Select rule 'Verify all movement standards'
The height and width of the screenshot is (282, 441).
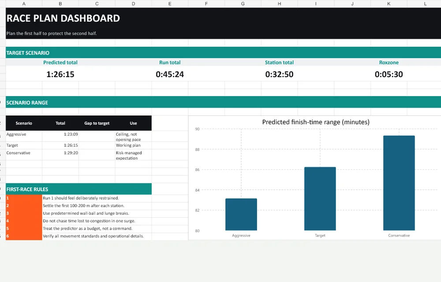tap(97, 236)
